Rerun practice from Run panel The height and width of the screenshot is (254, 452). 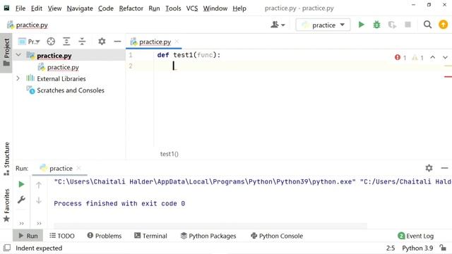[21, 184]
